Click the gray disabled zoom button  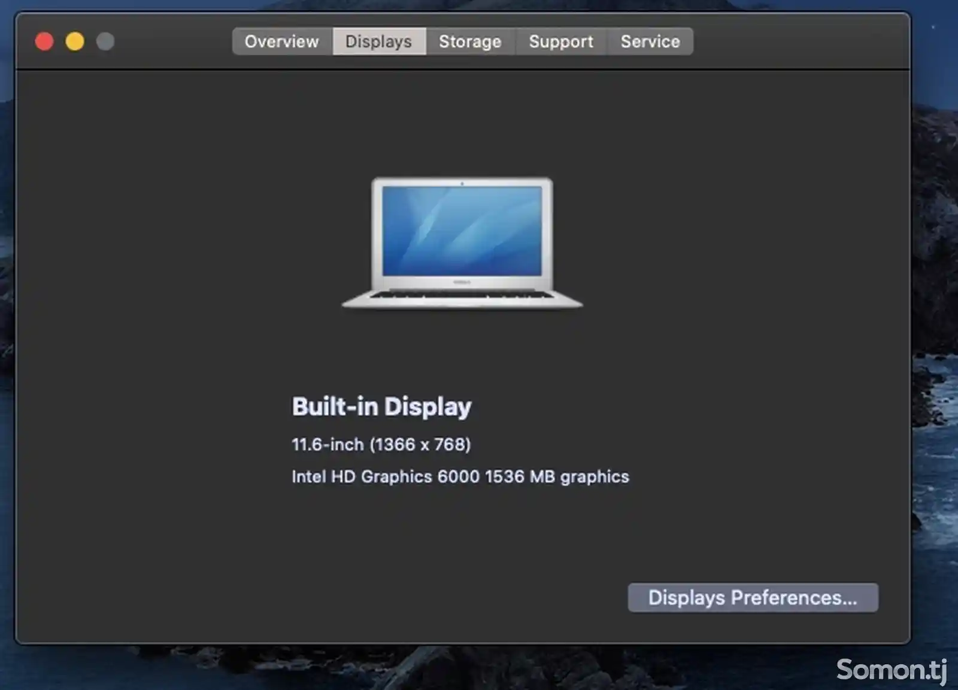pyautogui.click(x=105, y=41)
